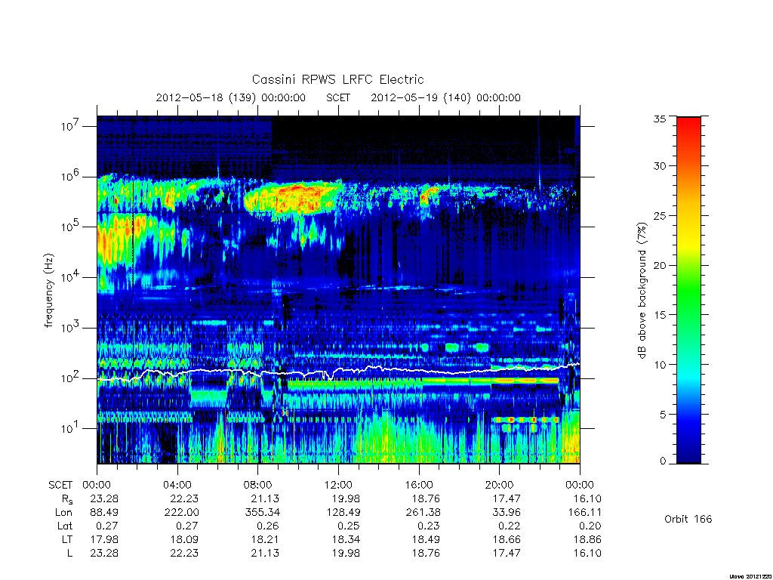
Task: Click the '35' color bar tick label
Action: [x=660, y=119]
